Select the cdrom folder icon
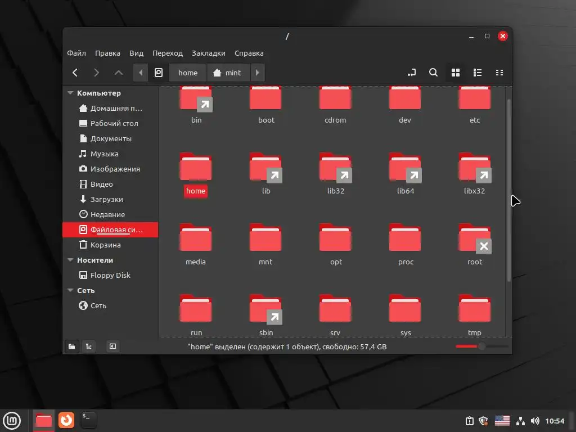Image resolution: width=576 pixels, height=432 pixels. [x=335, y=98]
